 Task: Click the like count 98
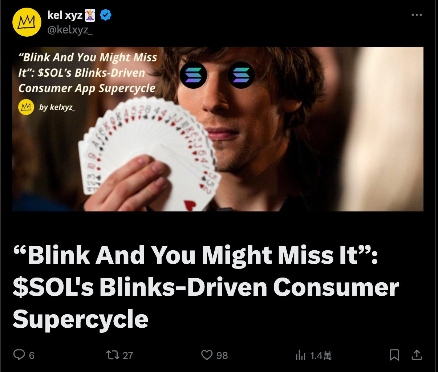pyautogui.click(x=222, y=355)
